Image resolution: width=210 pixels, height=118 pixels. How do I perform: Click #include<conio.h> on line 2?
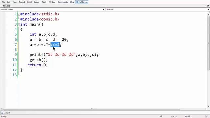tap(40, 19)
